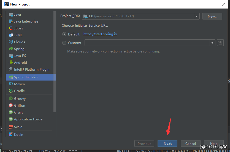This screenshot has height=152, width=230.
Task: Select the Default service URL radio button
Action: pyautogui.click(x=64, y=34)
